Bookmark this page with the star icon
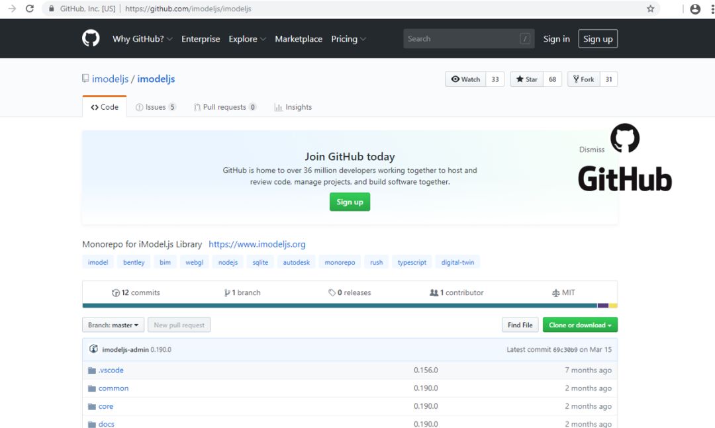The width and height of the screenshot is (715, 428). point(650,9)
